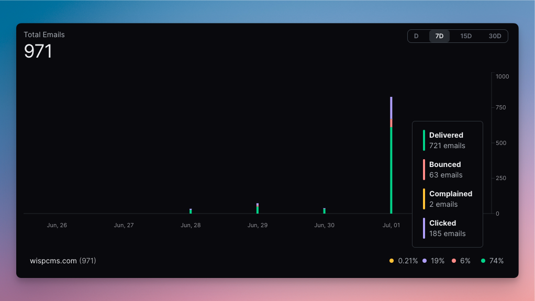Click the Jul, 01 stacked bar
This screenshot has height=301, width=535.
391,155
